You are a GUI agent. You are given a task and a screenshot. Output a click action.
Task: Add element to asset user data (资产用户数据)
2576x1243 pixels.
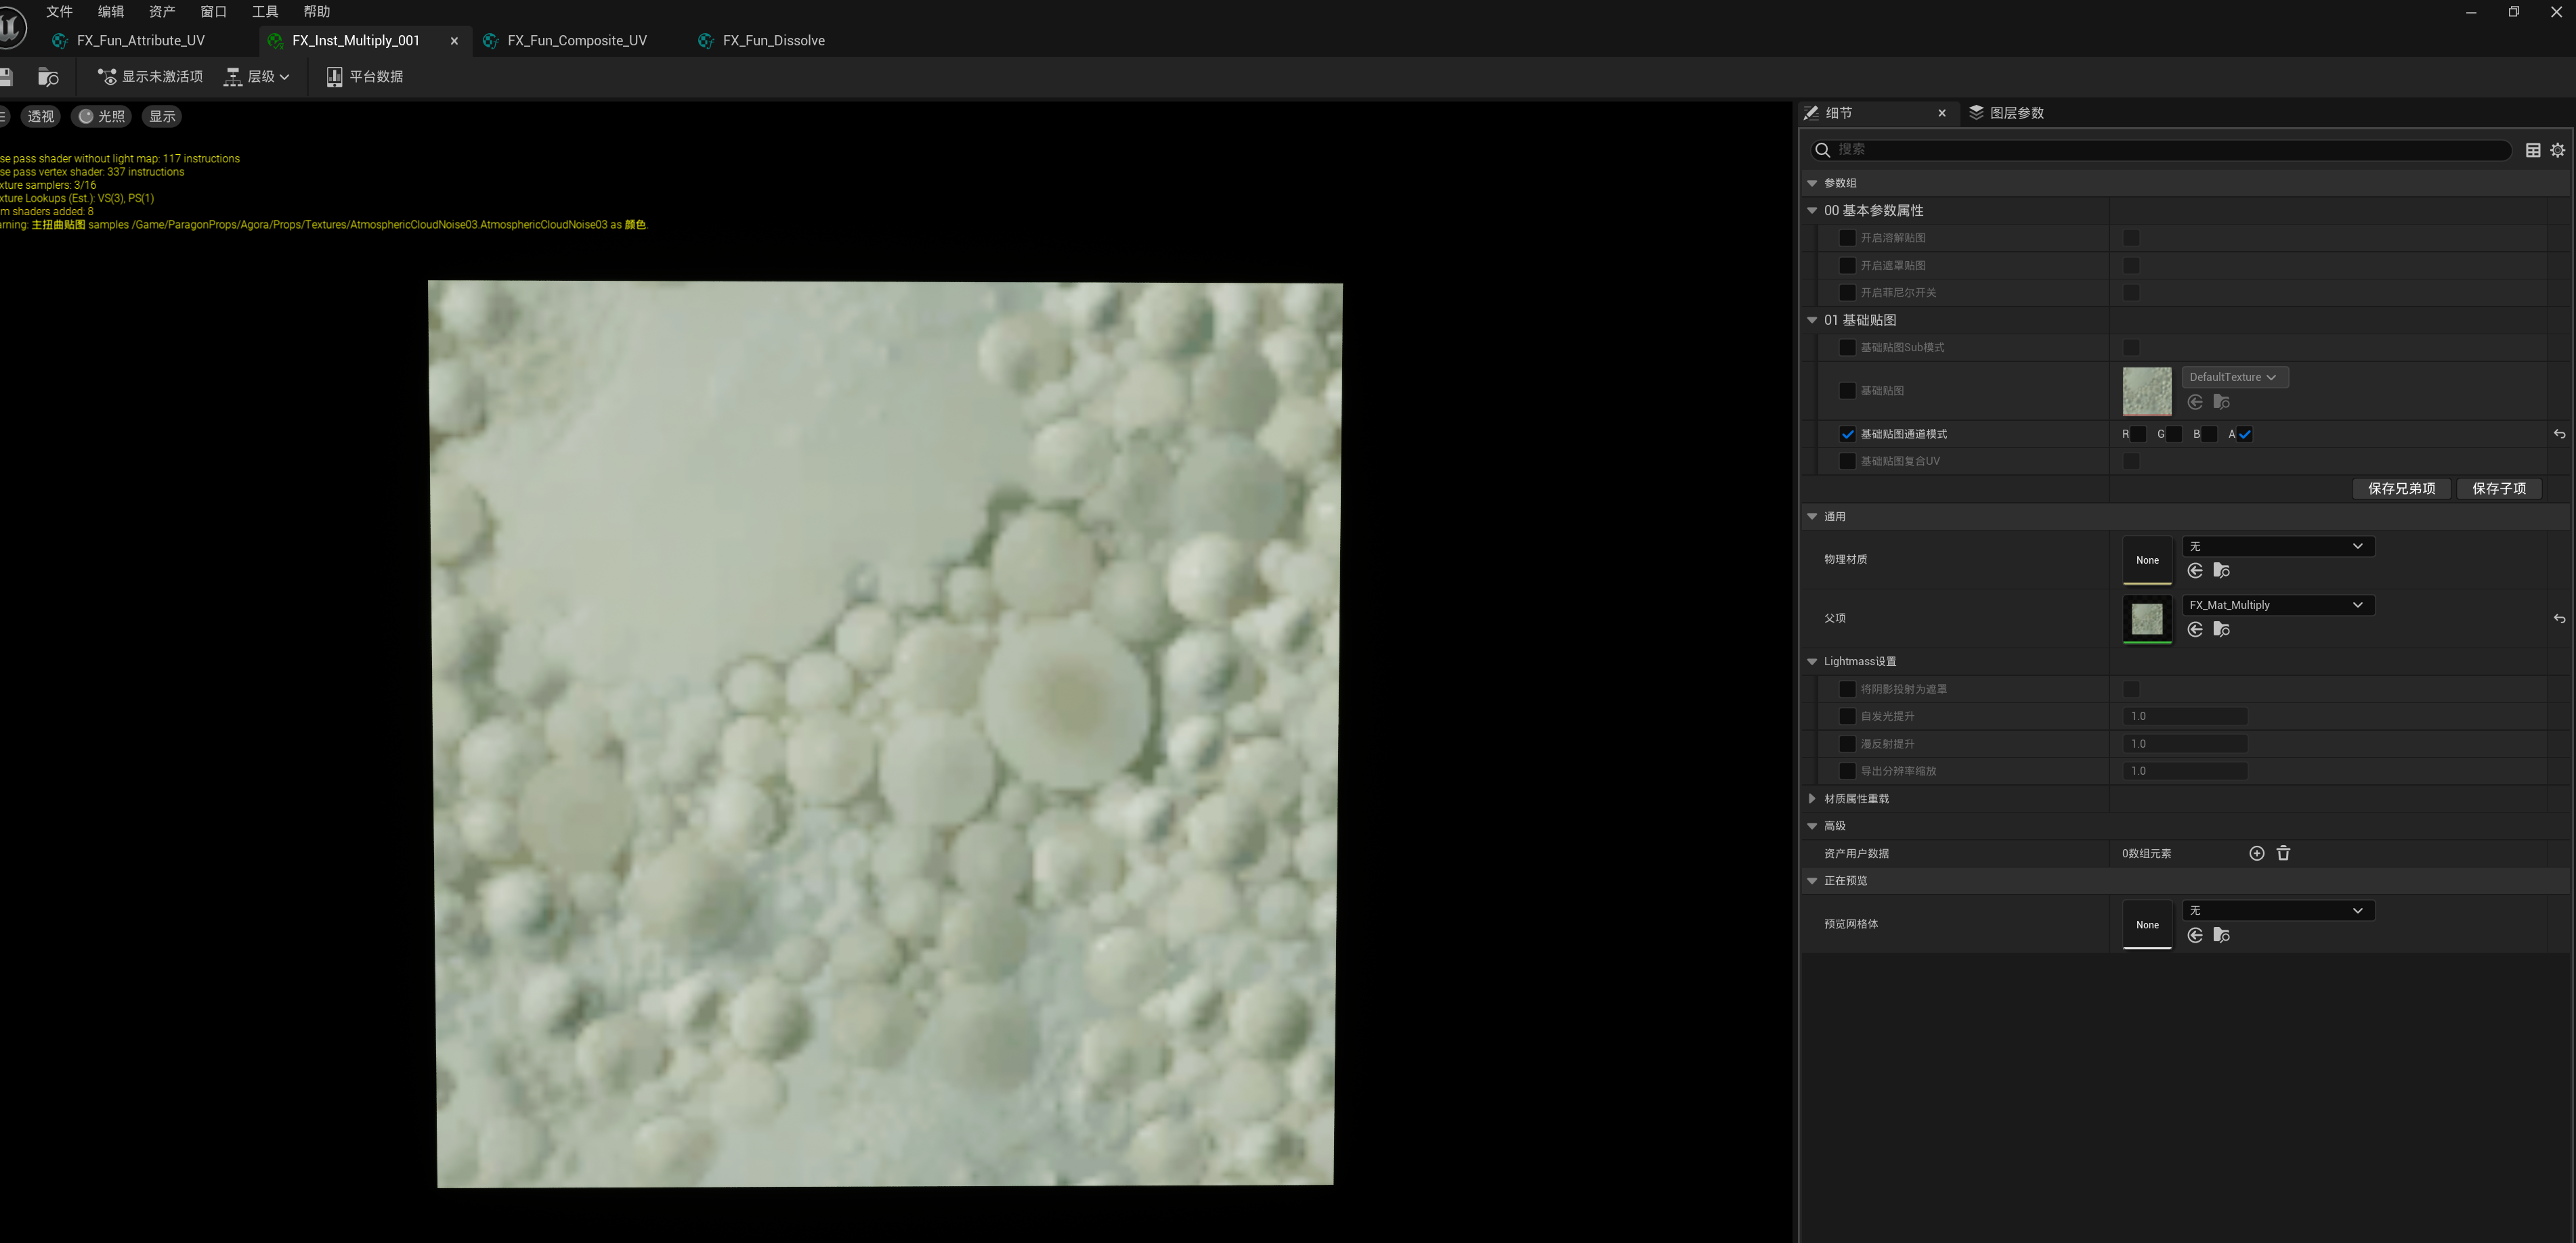2256,853
